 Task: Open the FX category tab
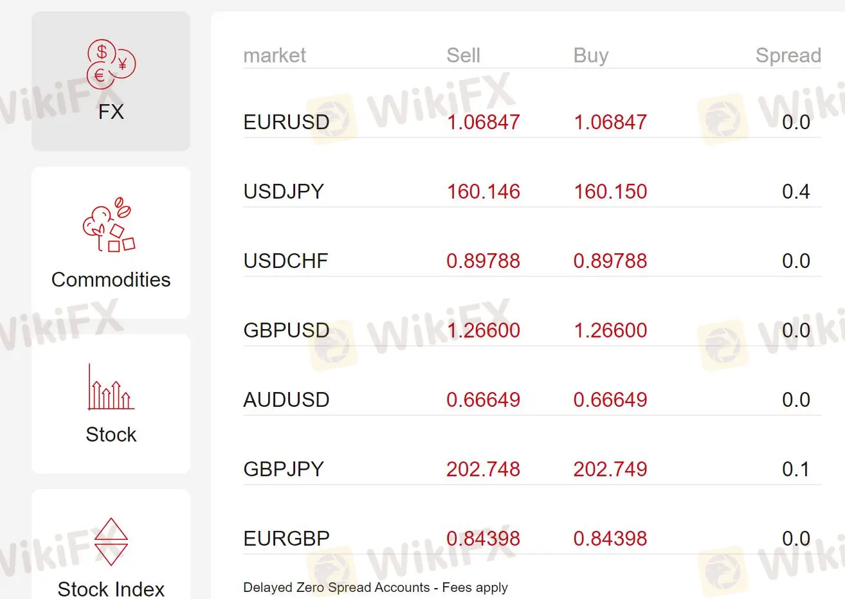(111, 81)
